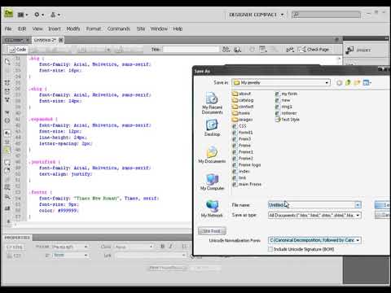This screenshot has height=293, width=391.
Task: Select My Documents in the places bar
Action: (x=212, y=155)
